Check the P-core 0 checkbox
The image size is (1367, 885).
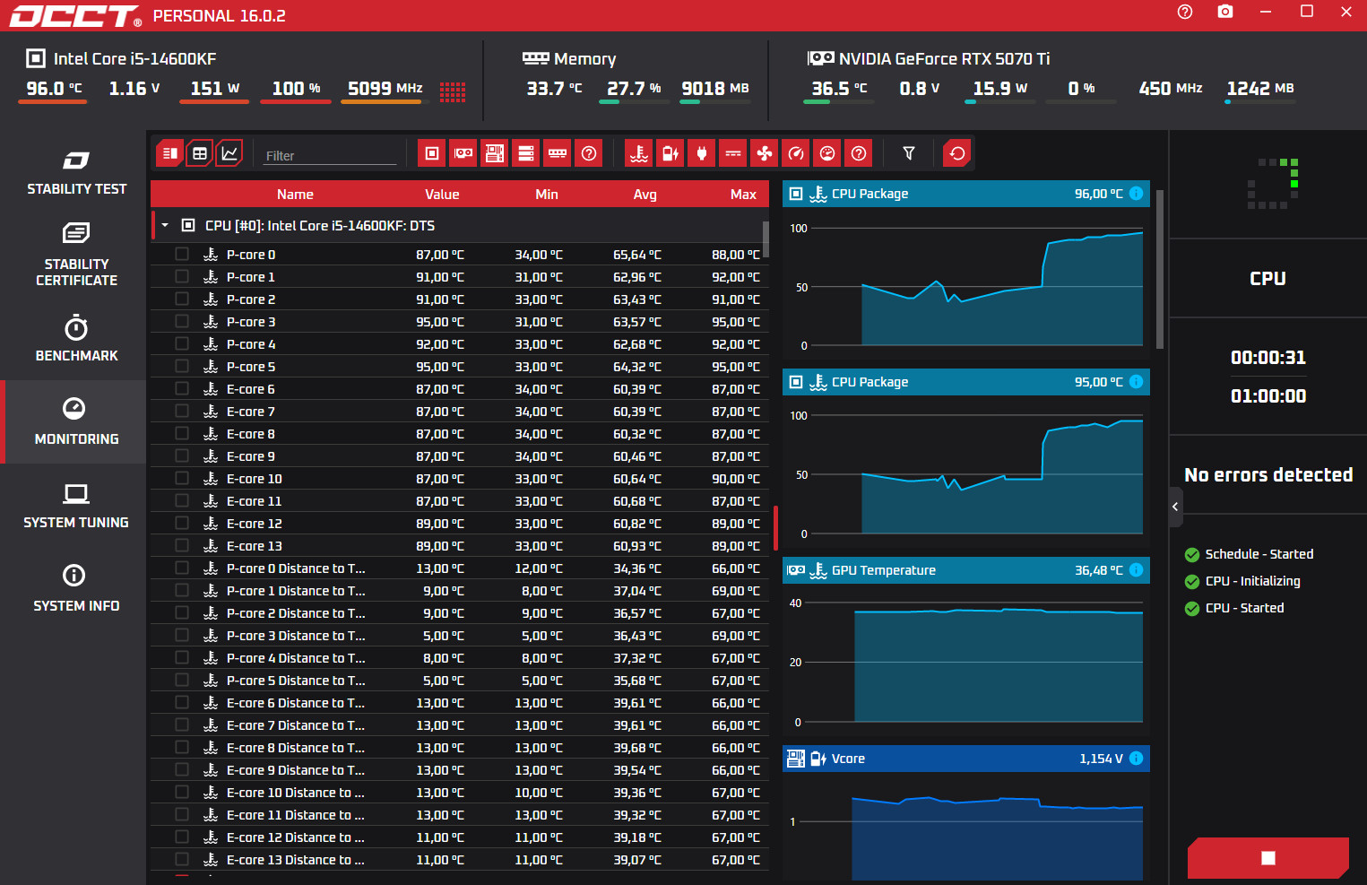[x=182, y=254]
